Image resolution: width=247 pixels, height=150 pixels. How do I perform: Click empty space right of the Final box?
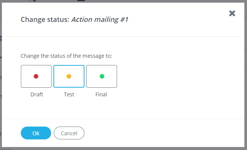173,76
